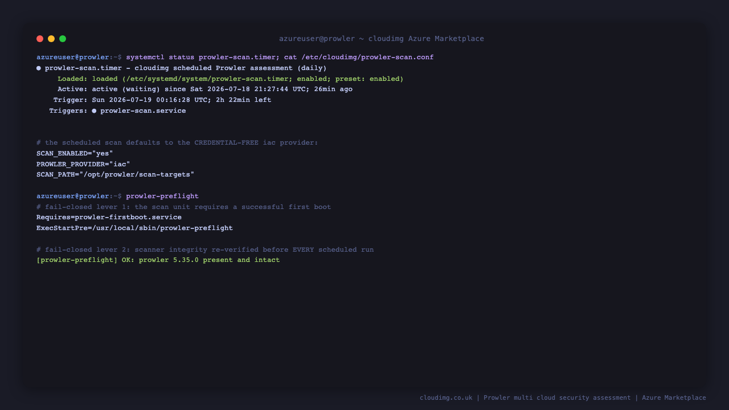The height and width of the screenshot is (410, 729).
Task: Click the CREDENTIAL-FREE iac provider comment
Action: pos(177,143)
